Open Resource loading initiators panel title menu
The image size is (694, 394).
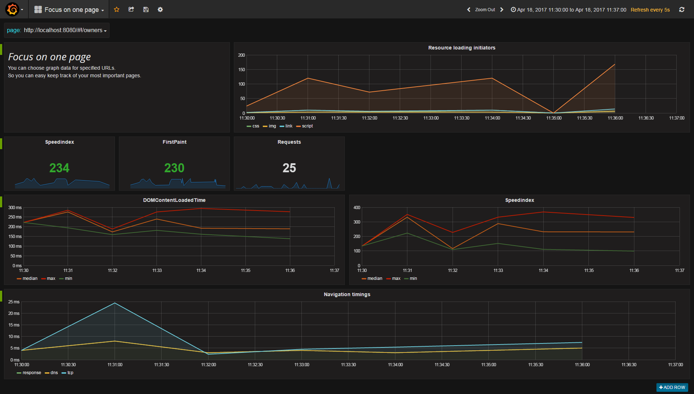(x=462, y=48)
